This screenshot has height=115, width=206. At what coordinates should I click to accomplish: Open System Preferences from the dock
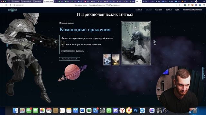[102, 111]
